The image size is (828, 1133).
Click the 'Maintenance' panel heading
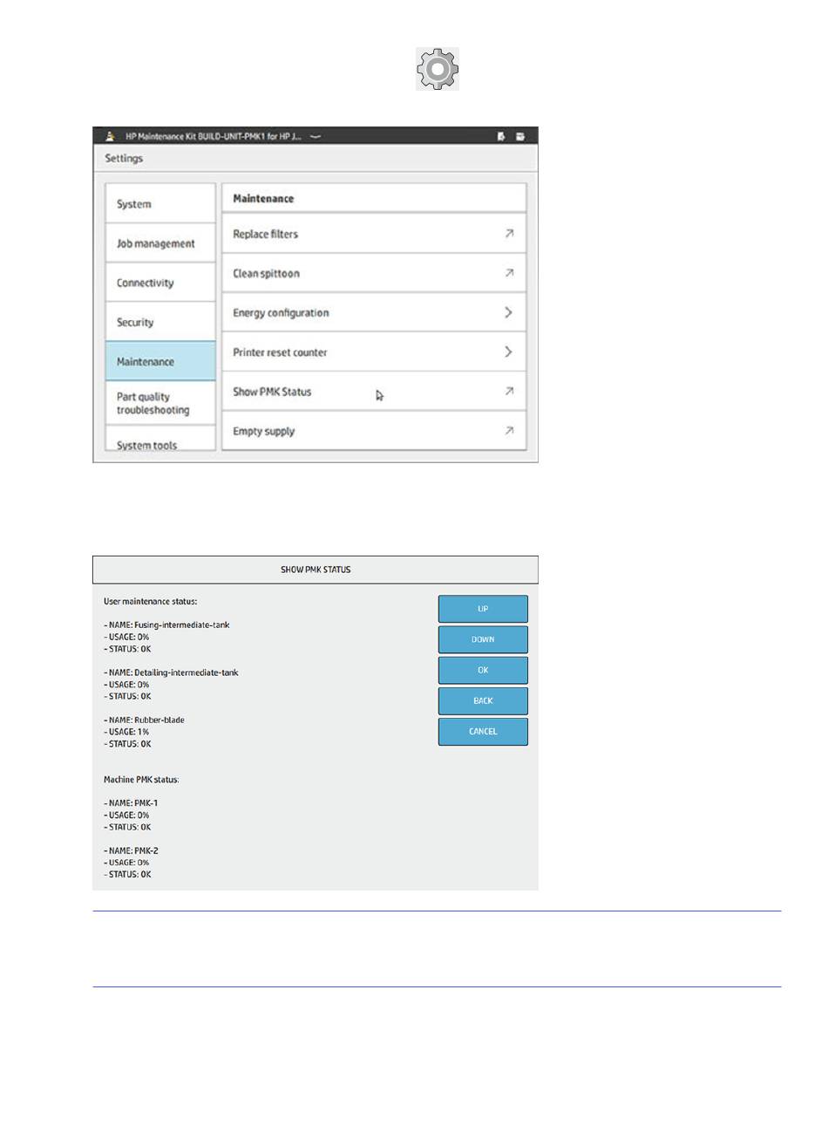pos(263,198)
